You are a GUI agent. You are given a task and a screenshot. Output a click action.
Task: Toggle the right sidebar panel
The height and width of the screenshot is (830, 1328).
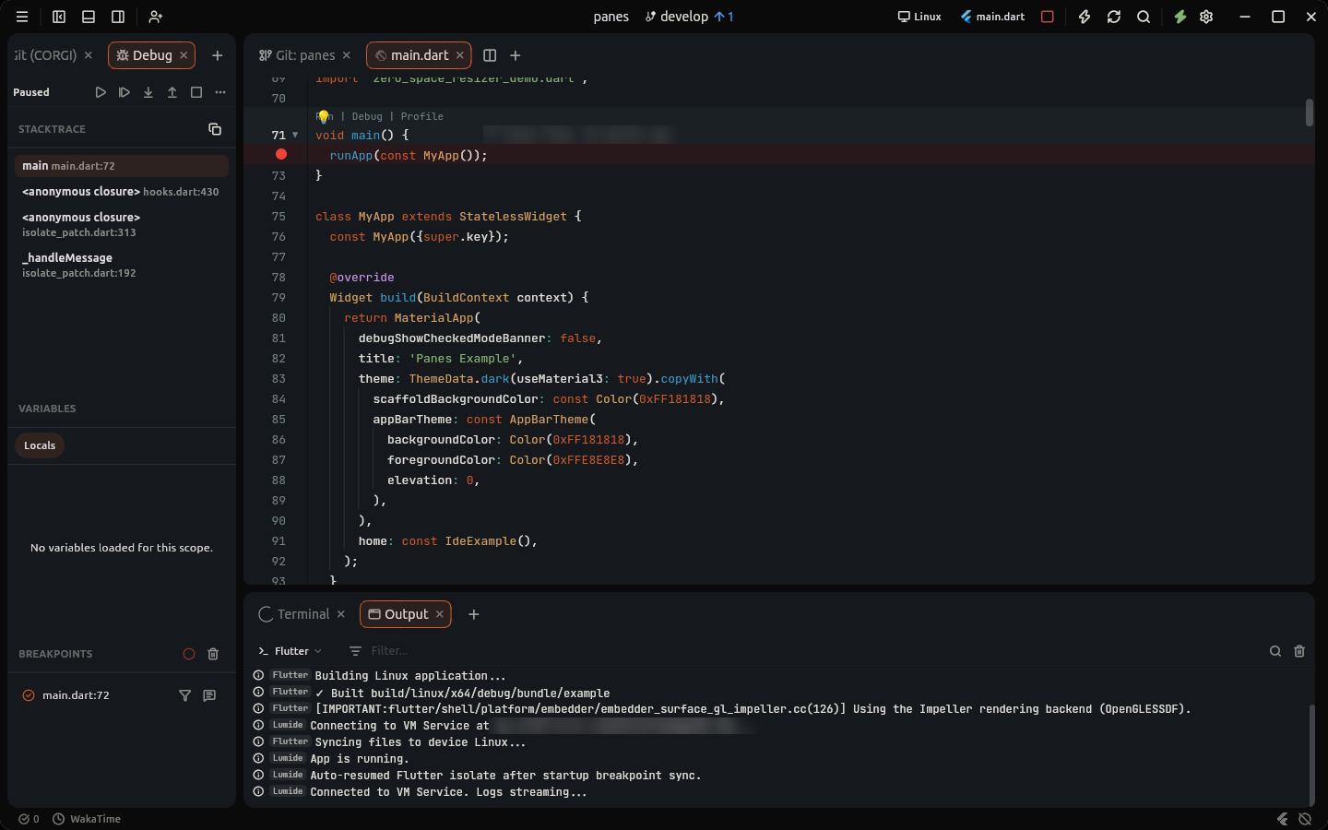pos(118,17)
